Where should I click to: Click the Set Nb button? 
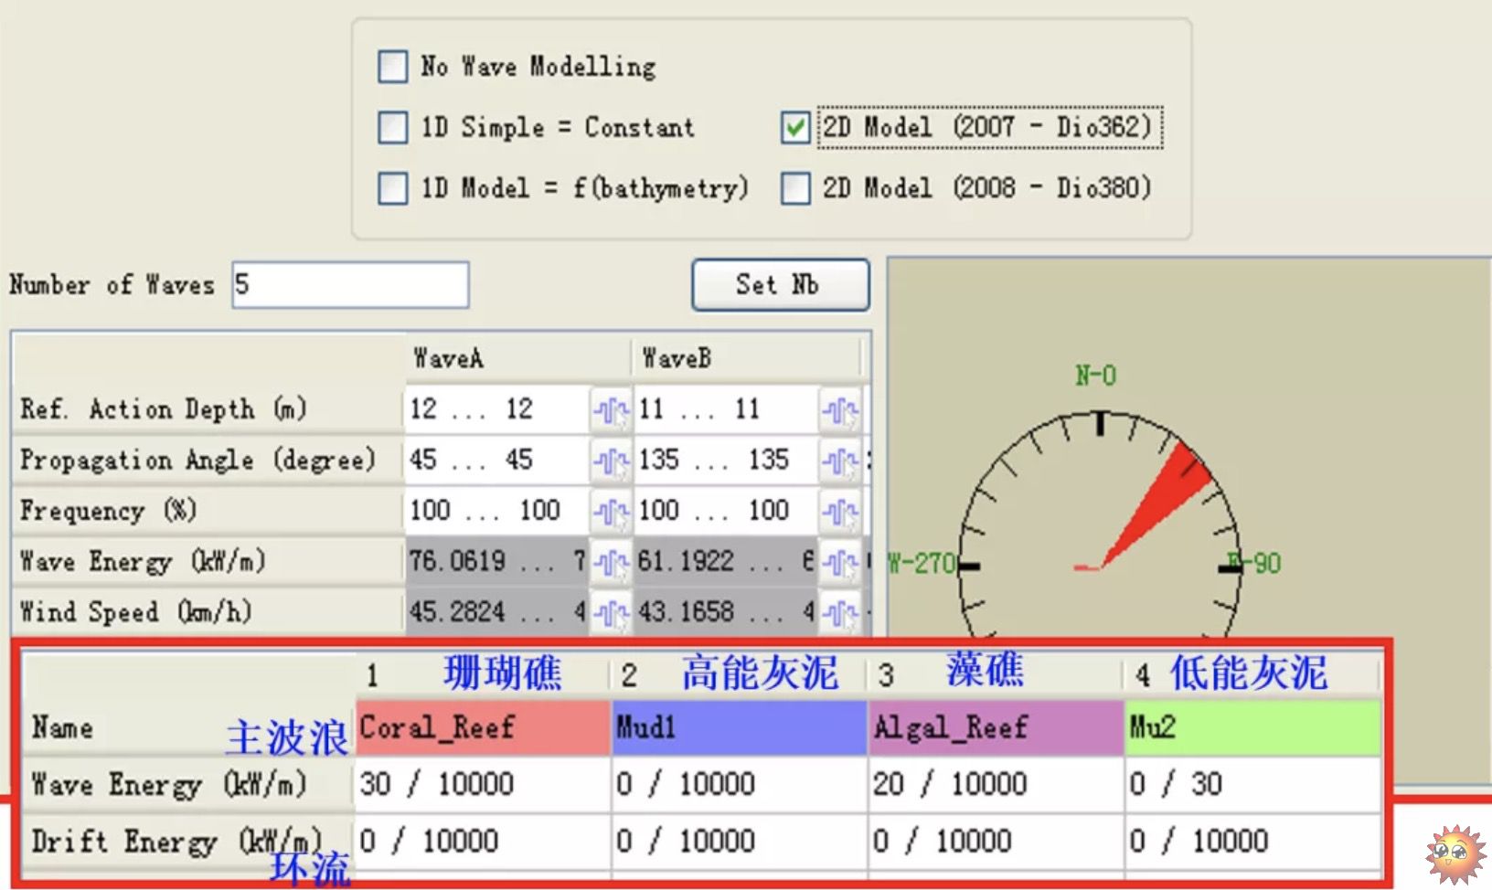tap(780, 285)
